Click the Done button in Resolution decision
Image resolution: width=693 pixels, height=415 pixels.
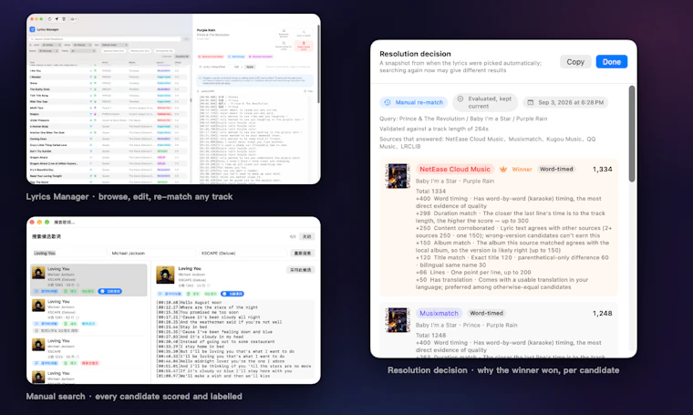[x=611, y=62]
